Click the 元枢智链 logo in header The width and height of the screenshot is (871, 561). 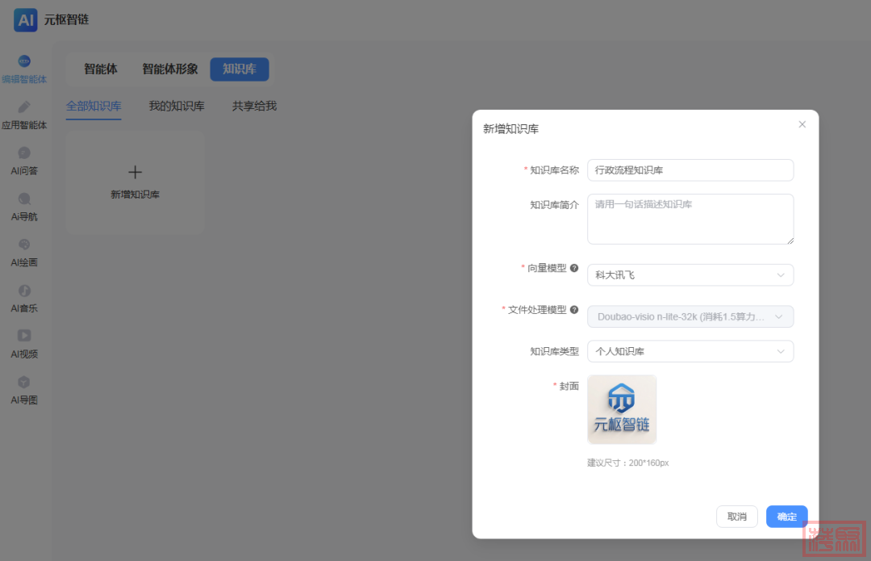26,19
